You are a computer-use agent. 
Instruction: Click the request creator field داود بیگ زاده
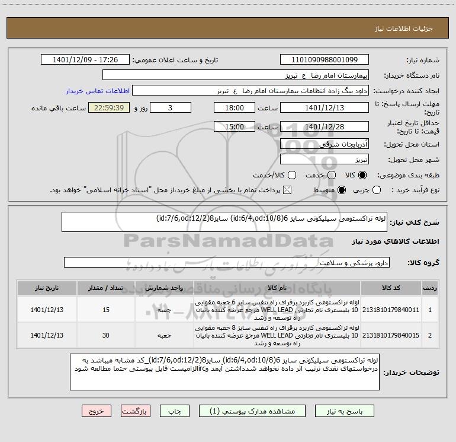click(x=251, y=90)
